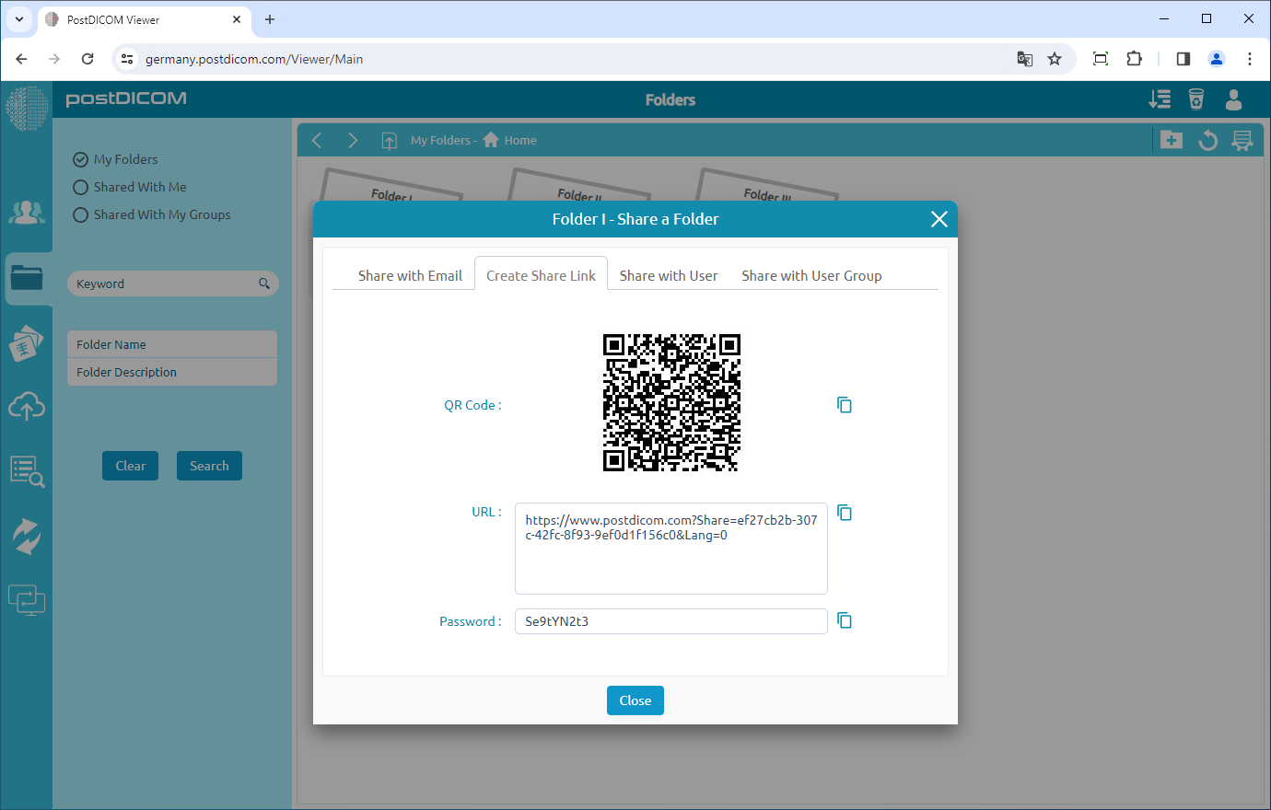
Task: Open Chrome's three-dot menu
Action: point(1249,59)
